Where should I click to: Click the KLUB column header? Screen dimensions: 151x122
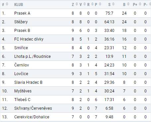[19, 5]
